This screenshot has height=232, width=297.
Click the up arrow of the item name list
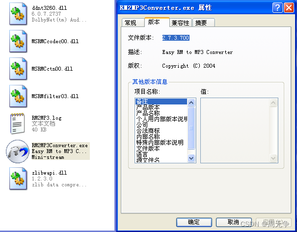191,103
